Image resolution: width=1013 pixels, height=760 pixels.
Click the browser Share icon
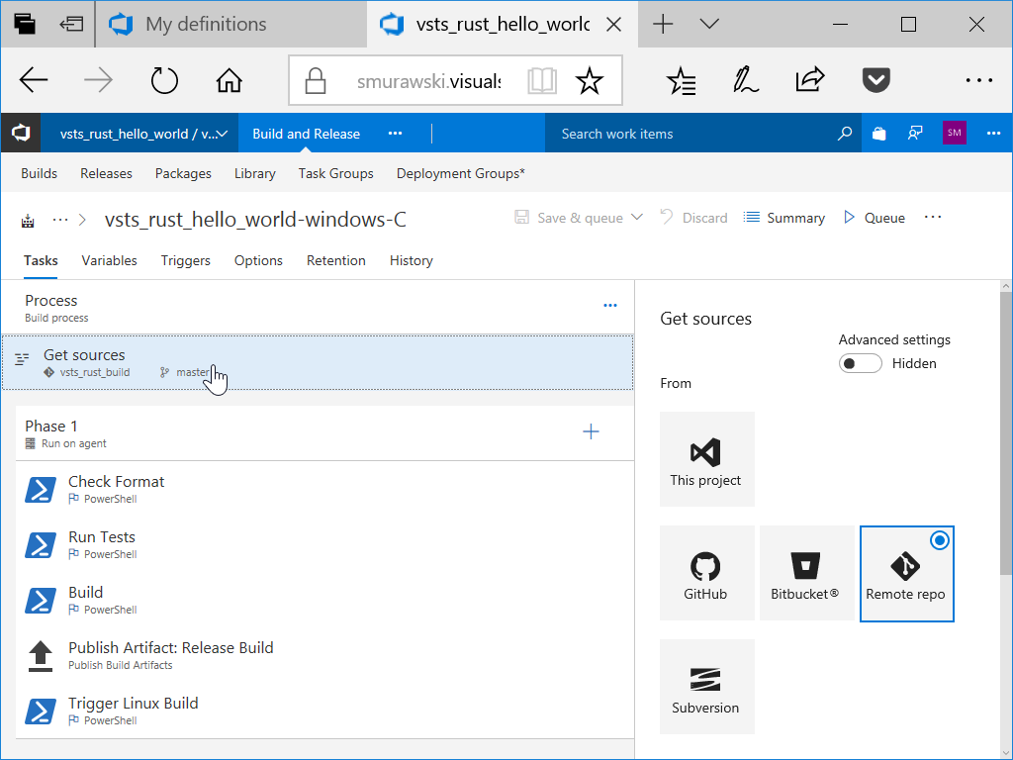pyautogui.click(x=810, y=79)
